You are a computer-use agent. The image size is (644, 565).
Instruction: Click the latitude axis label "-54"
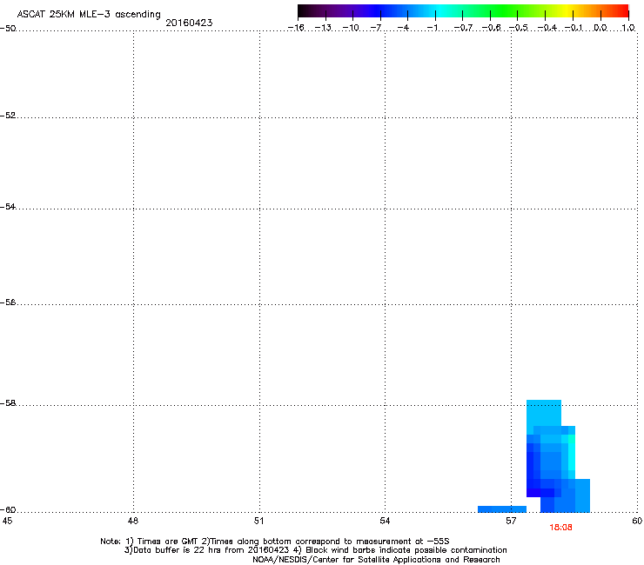[x=8, y=206]
